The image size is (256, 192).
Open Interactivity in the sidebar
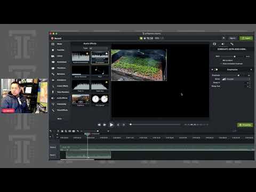59,104
